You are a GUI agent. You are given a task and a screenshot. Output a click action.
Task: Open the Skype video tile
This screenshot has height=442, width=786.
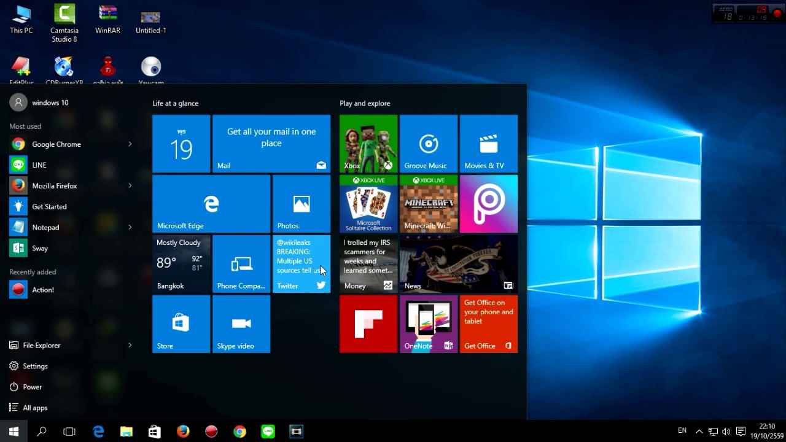[241, 324]
